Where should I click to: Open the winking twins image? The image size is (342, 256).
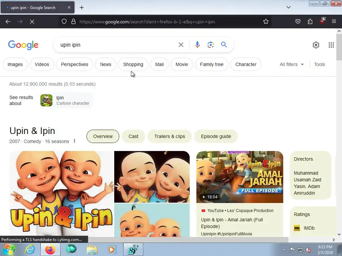(152, 177)
